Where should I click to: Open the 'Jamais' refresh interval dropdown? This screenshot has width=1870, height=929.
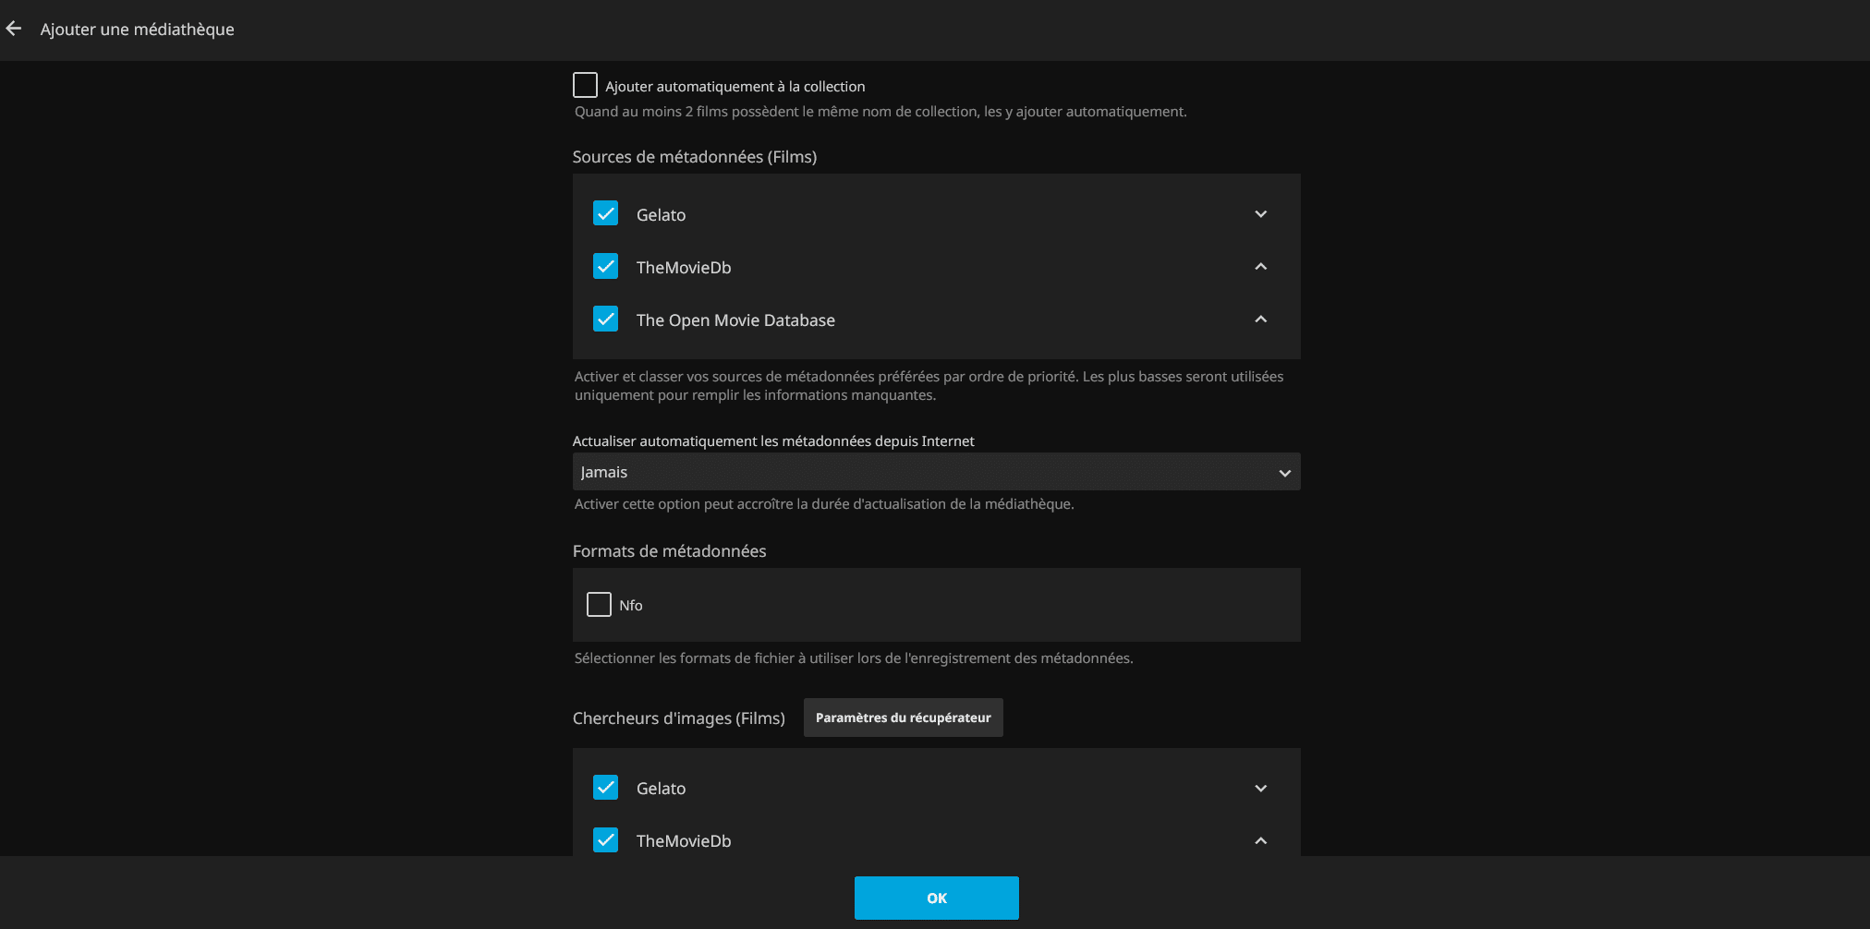pyautogui.click(x=936, y=472)
